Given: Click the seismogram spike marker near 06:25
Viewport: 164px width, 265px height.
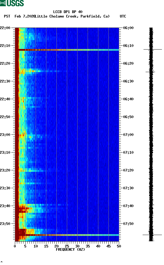Looking at the screenshot, I should pos(150,72).
